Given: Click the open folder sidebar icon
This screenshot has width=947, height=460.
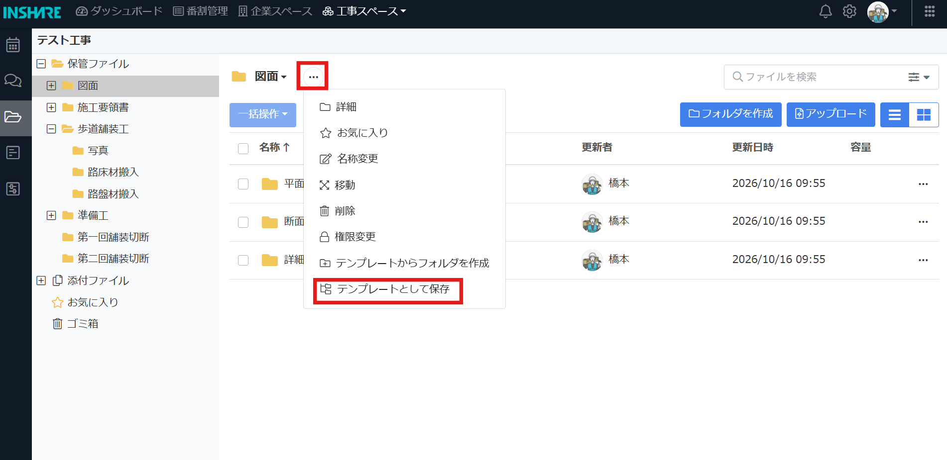Looking at the screenshot, I should 13,117.
